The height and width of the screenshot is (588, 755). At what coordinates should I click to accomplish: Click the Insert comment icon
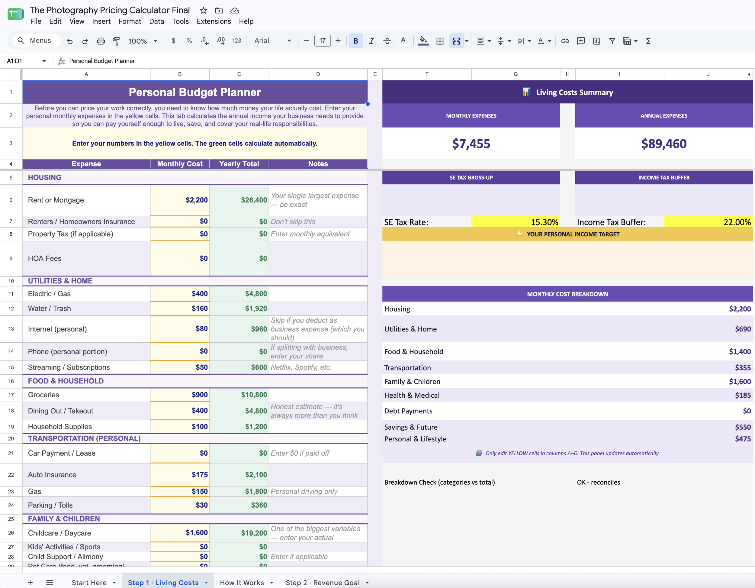click(581, 41)
